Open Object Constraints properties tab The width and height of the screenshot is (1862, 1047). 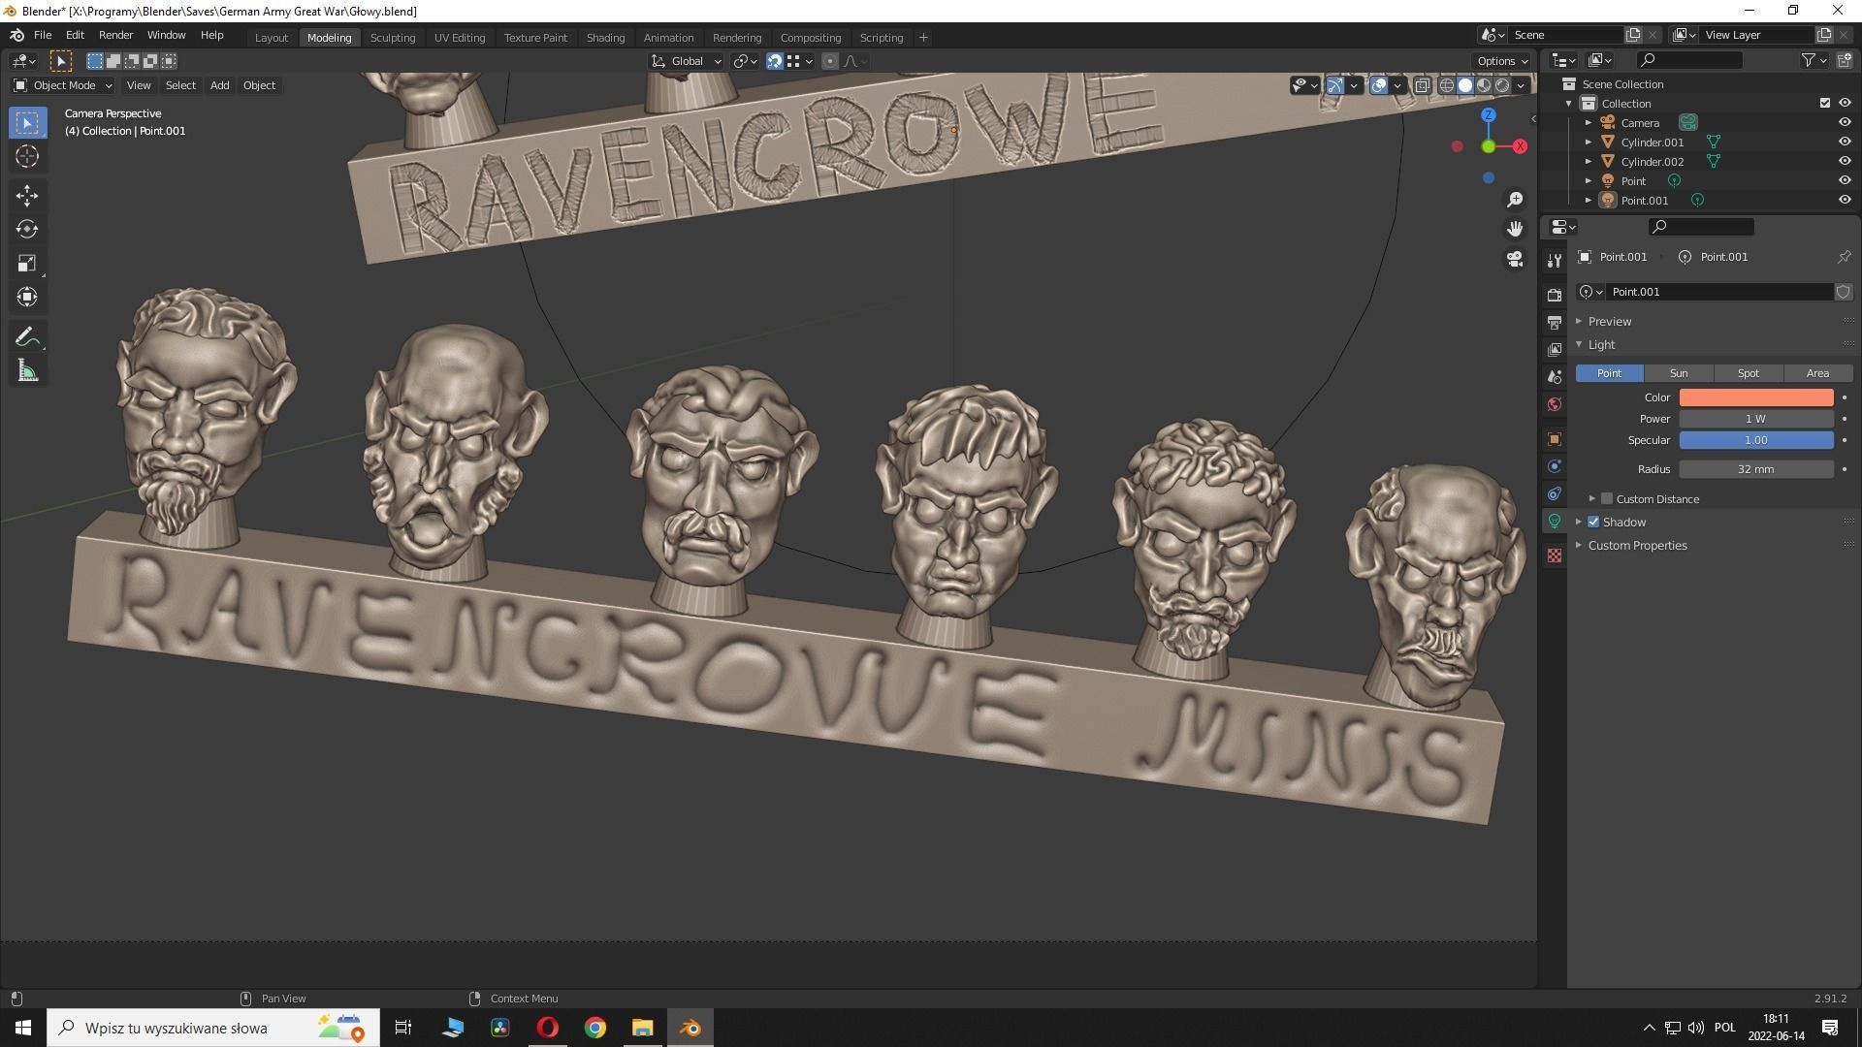click(x=1555, y=493)
